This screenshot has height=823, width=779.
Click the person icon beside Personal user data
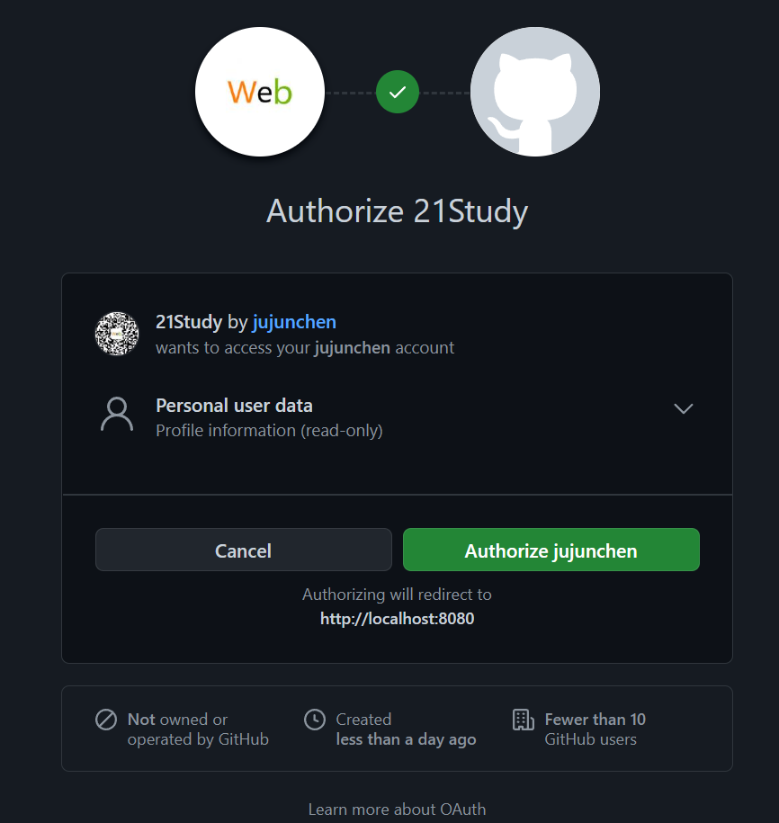click(117, 414)
